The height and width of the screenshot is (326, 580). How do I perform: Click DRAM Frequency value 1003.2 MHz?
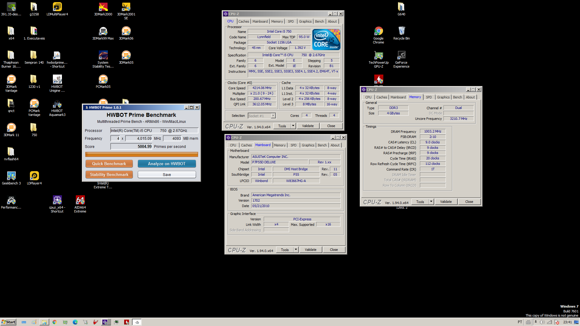click(x=433, y=131)
